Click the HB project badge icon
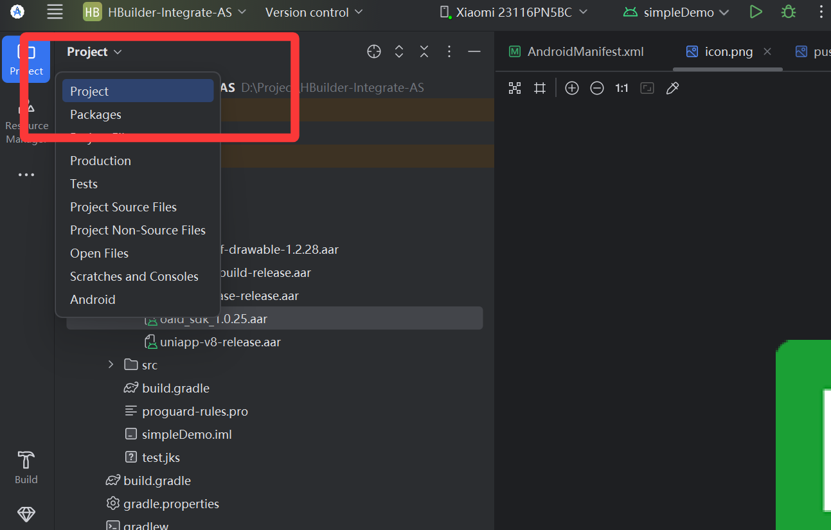This screenshot has width=831, height=530. 93,12
